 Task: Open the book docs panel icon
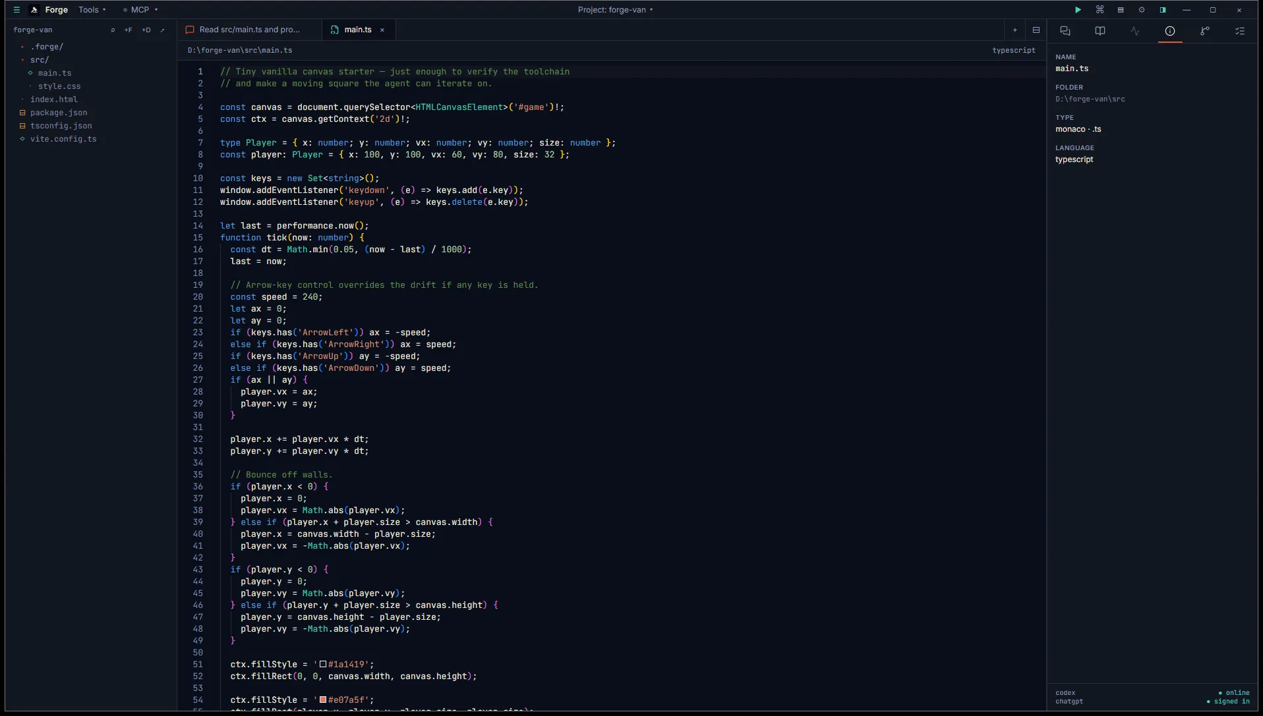(x=1100, y=31)
